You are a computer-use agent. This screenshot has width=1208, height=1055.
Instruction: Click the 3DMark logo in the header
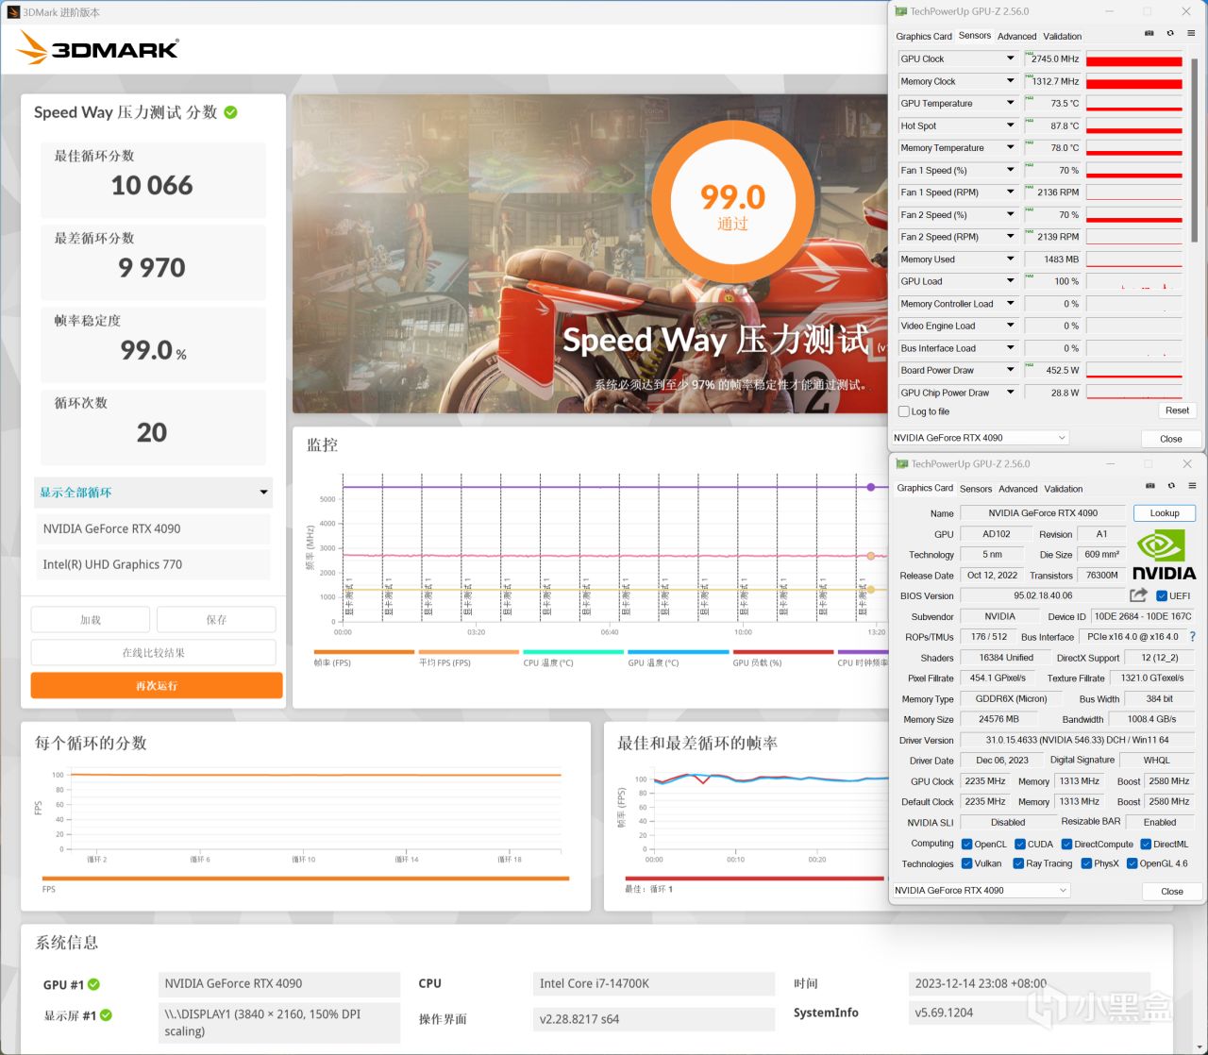97,48
